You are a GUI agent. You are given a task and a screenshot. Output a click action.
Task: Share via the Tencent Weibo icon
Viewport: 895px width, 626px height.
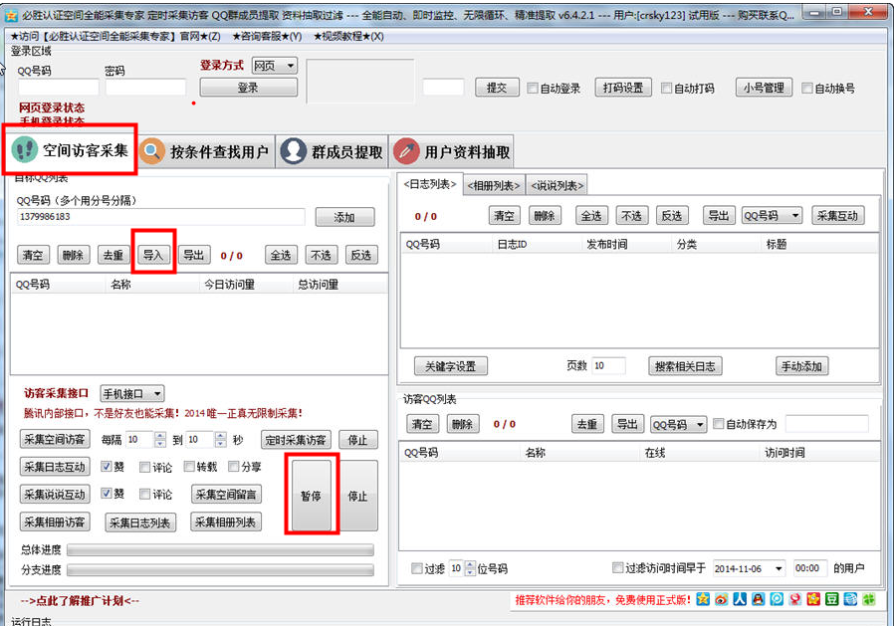[x=777, y=599]
